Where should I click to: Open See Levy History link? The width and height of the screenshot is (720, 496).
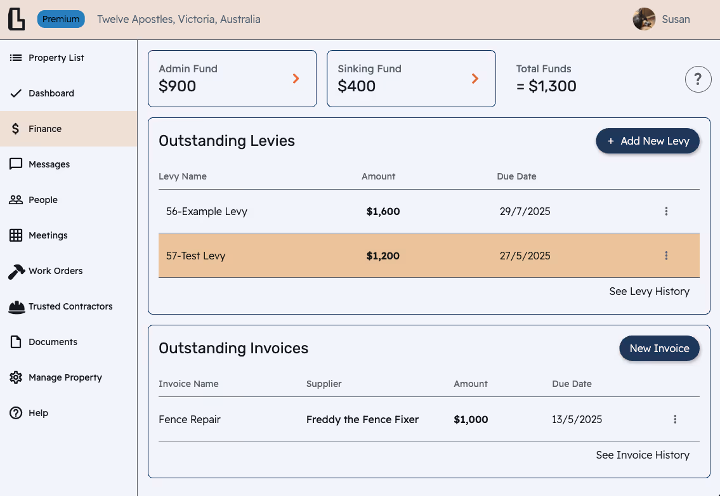[x=650, y=292]
